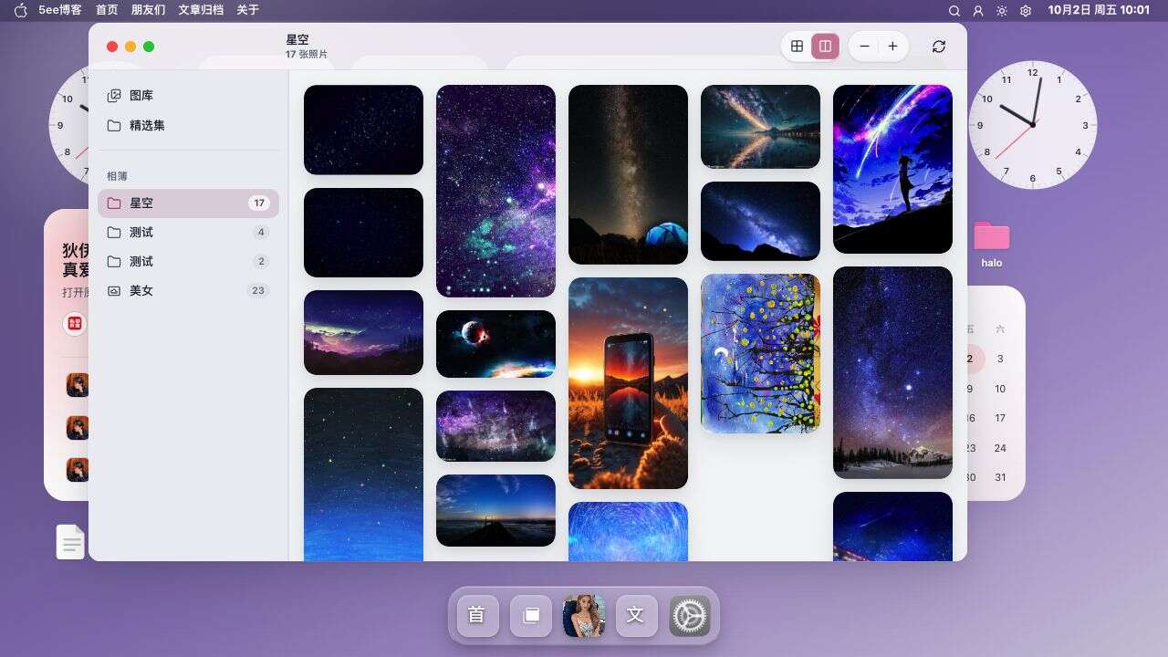Click the date and time display

pyautogui.click(x=1099, y=10)
